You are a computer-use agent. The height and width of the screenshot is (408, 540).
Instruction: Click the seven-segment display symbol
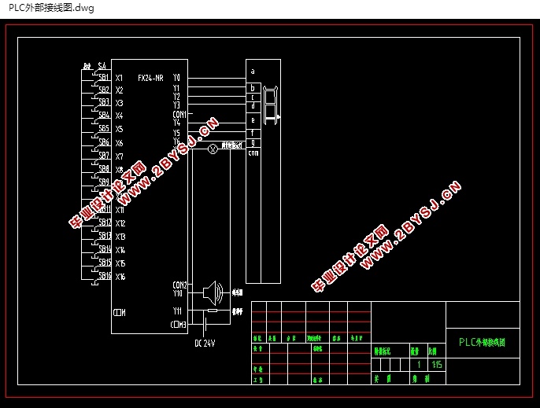271,105
